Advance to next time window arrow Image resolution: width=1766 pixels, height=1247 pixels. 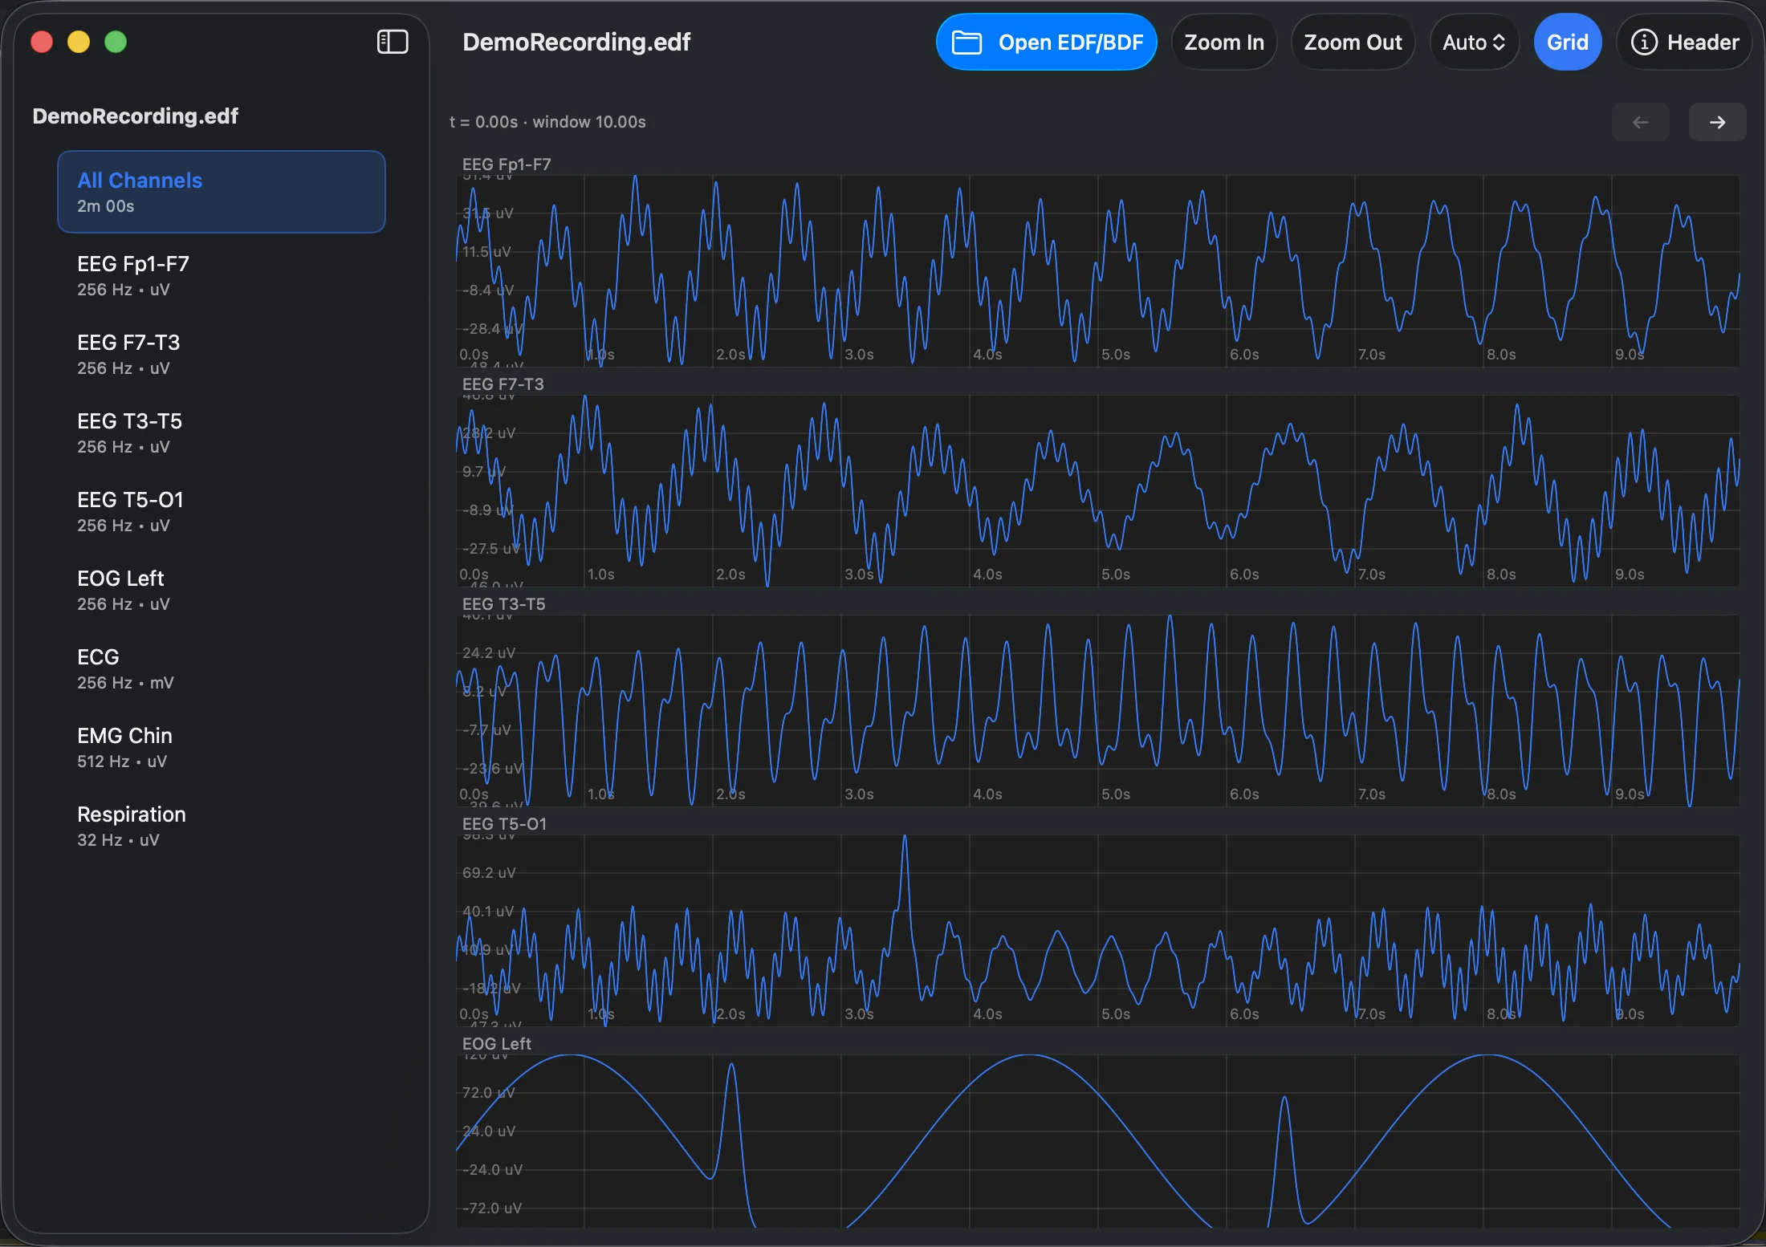[x=1717, y=122]
